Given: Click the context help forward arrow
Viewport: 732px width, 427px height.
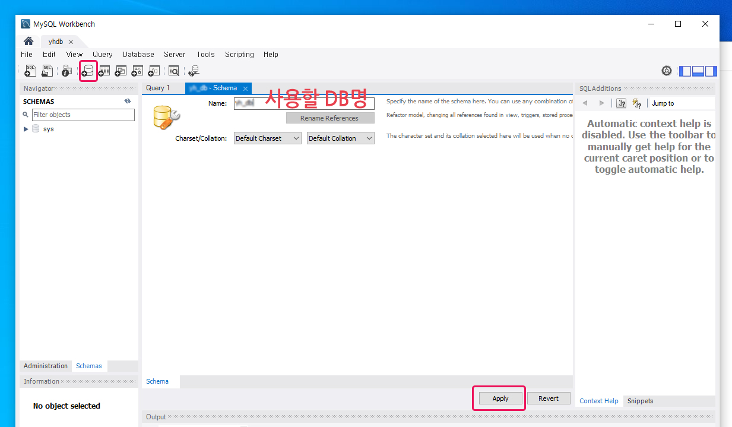Looking at the screenshot, I should 601,103.
